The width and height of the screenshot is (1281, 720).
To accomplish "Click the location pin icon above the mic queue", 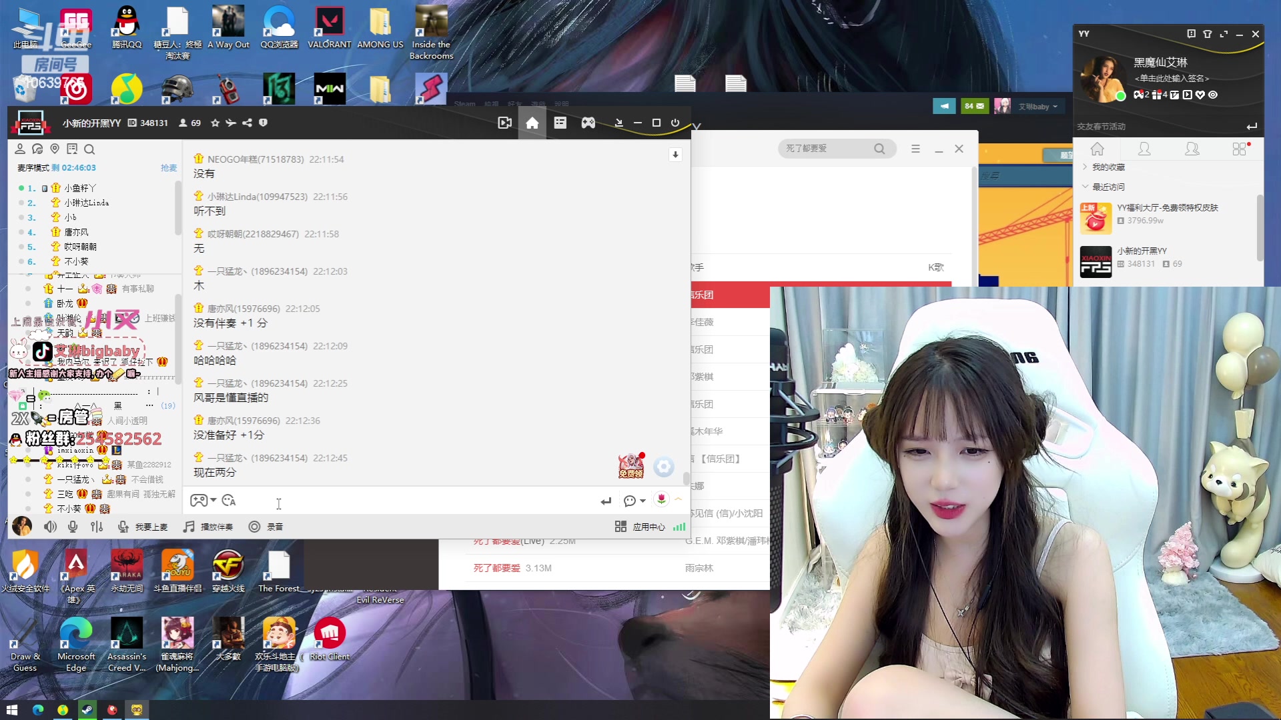I will pos(55,149).
